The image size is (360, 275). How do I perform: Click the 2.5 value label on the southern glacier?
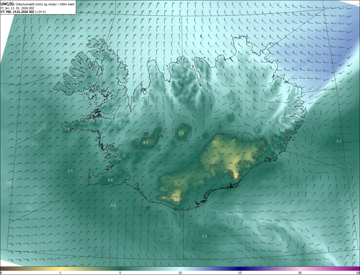[176, 199]
